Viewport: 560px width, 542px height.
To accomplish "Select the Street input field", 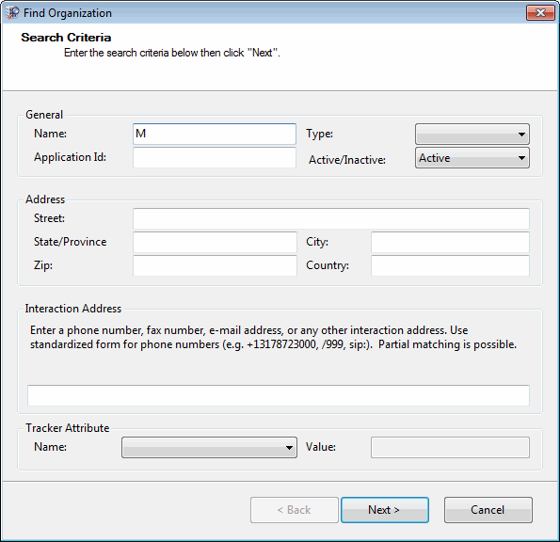I will pyautogui.click(x=331, y=218).
